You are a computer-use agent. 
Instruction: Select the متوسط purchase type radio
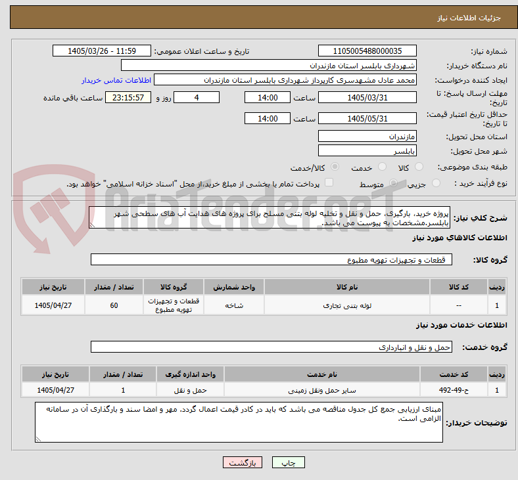click(x=393, y=183)
